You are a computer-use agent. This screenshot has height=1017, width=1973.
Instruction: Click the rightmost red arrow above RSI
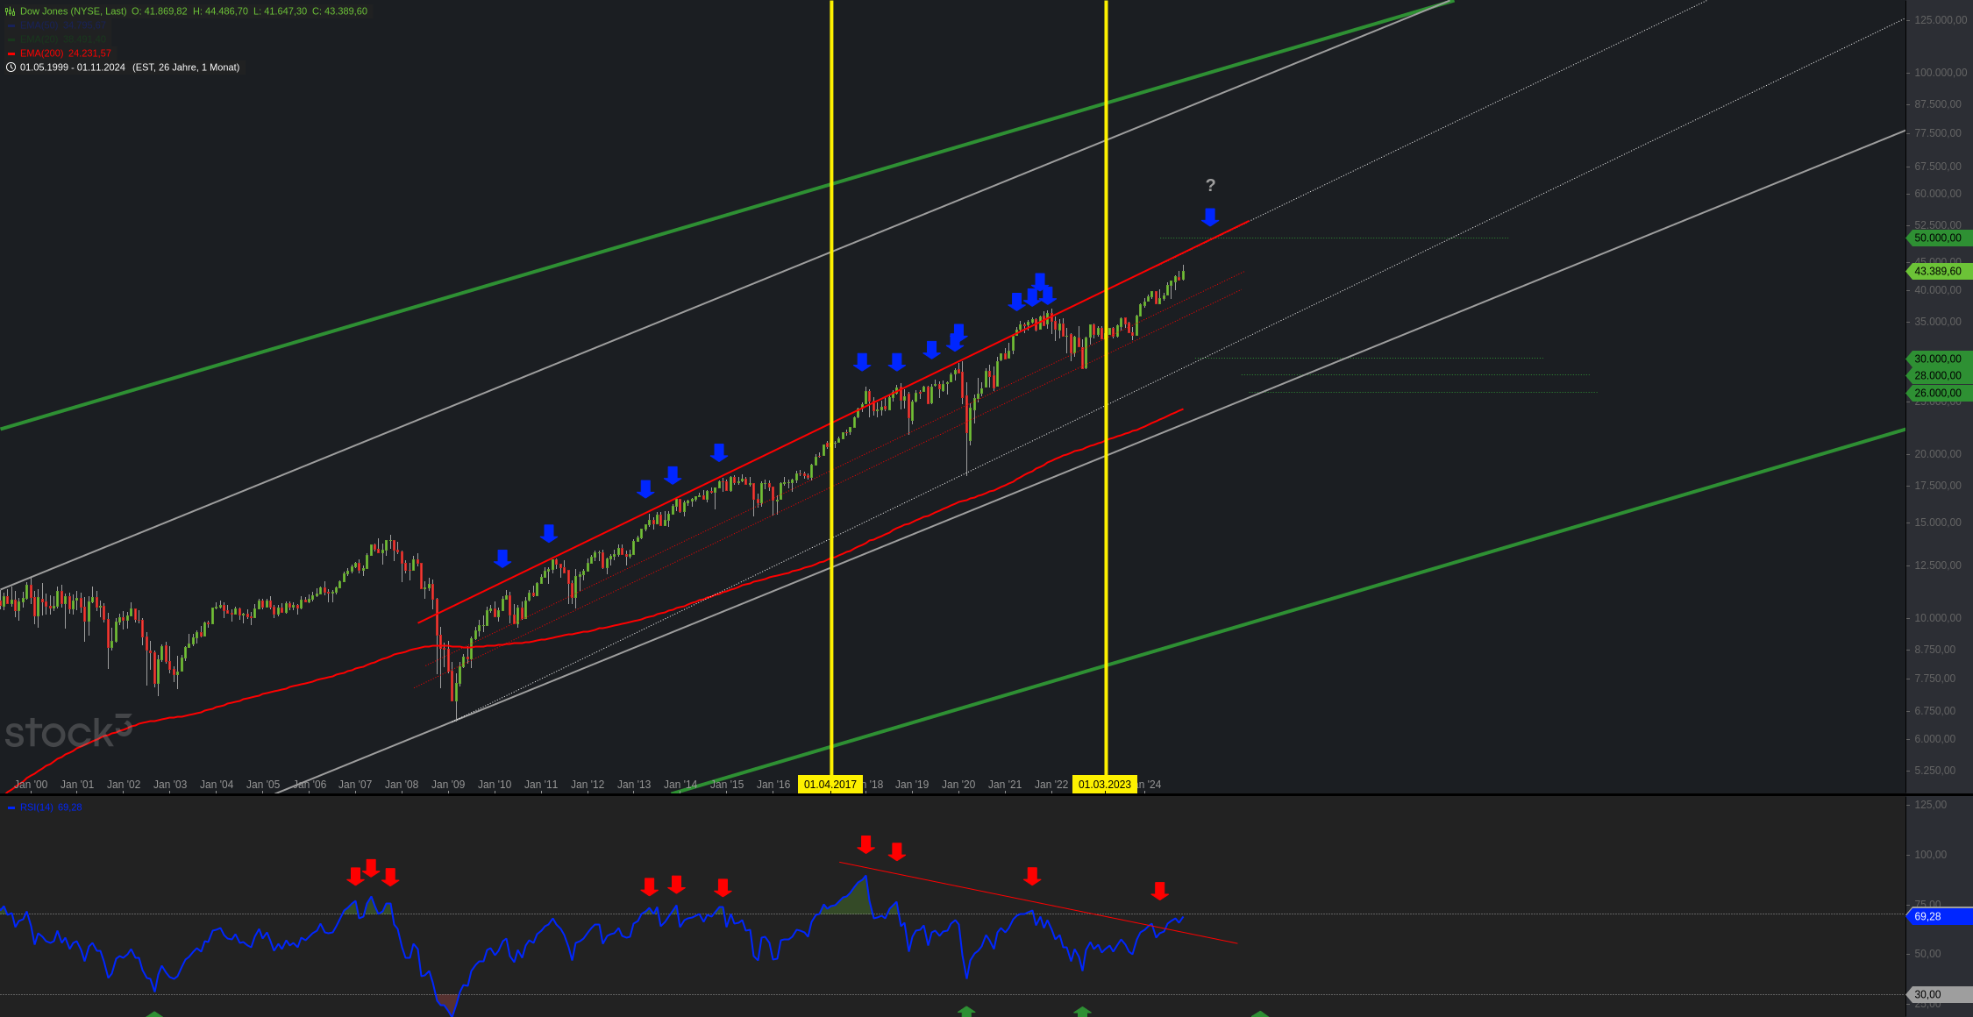point(1159,891)
